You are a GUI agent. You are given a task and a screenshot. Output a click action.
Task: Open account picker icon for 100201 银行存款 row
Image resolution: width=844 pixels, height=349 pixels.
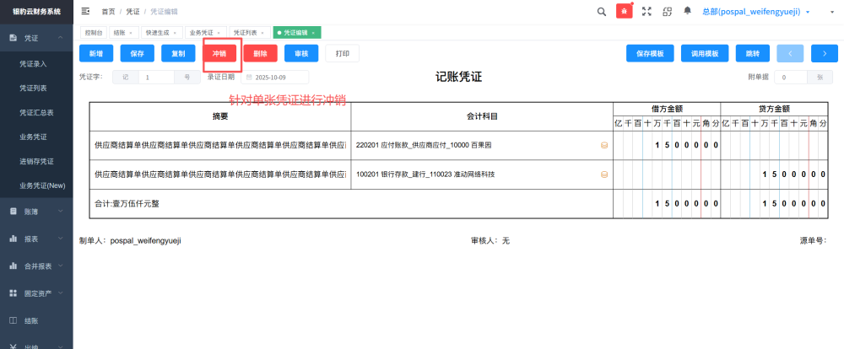click(604, 174)
